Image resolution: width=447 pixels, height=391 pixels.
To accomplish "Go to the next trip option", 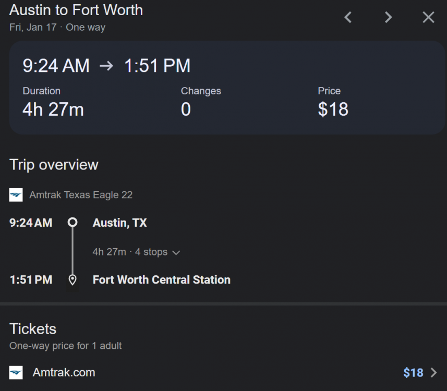I will 388,17.
